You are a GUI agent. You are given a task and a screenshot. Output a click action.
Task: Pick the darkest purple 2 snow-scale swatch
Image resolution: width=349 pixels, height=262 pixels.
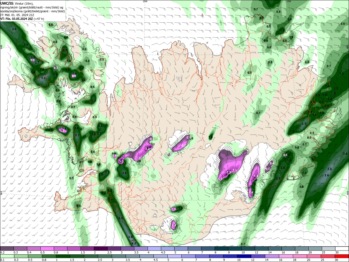100,249
